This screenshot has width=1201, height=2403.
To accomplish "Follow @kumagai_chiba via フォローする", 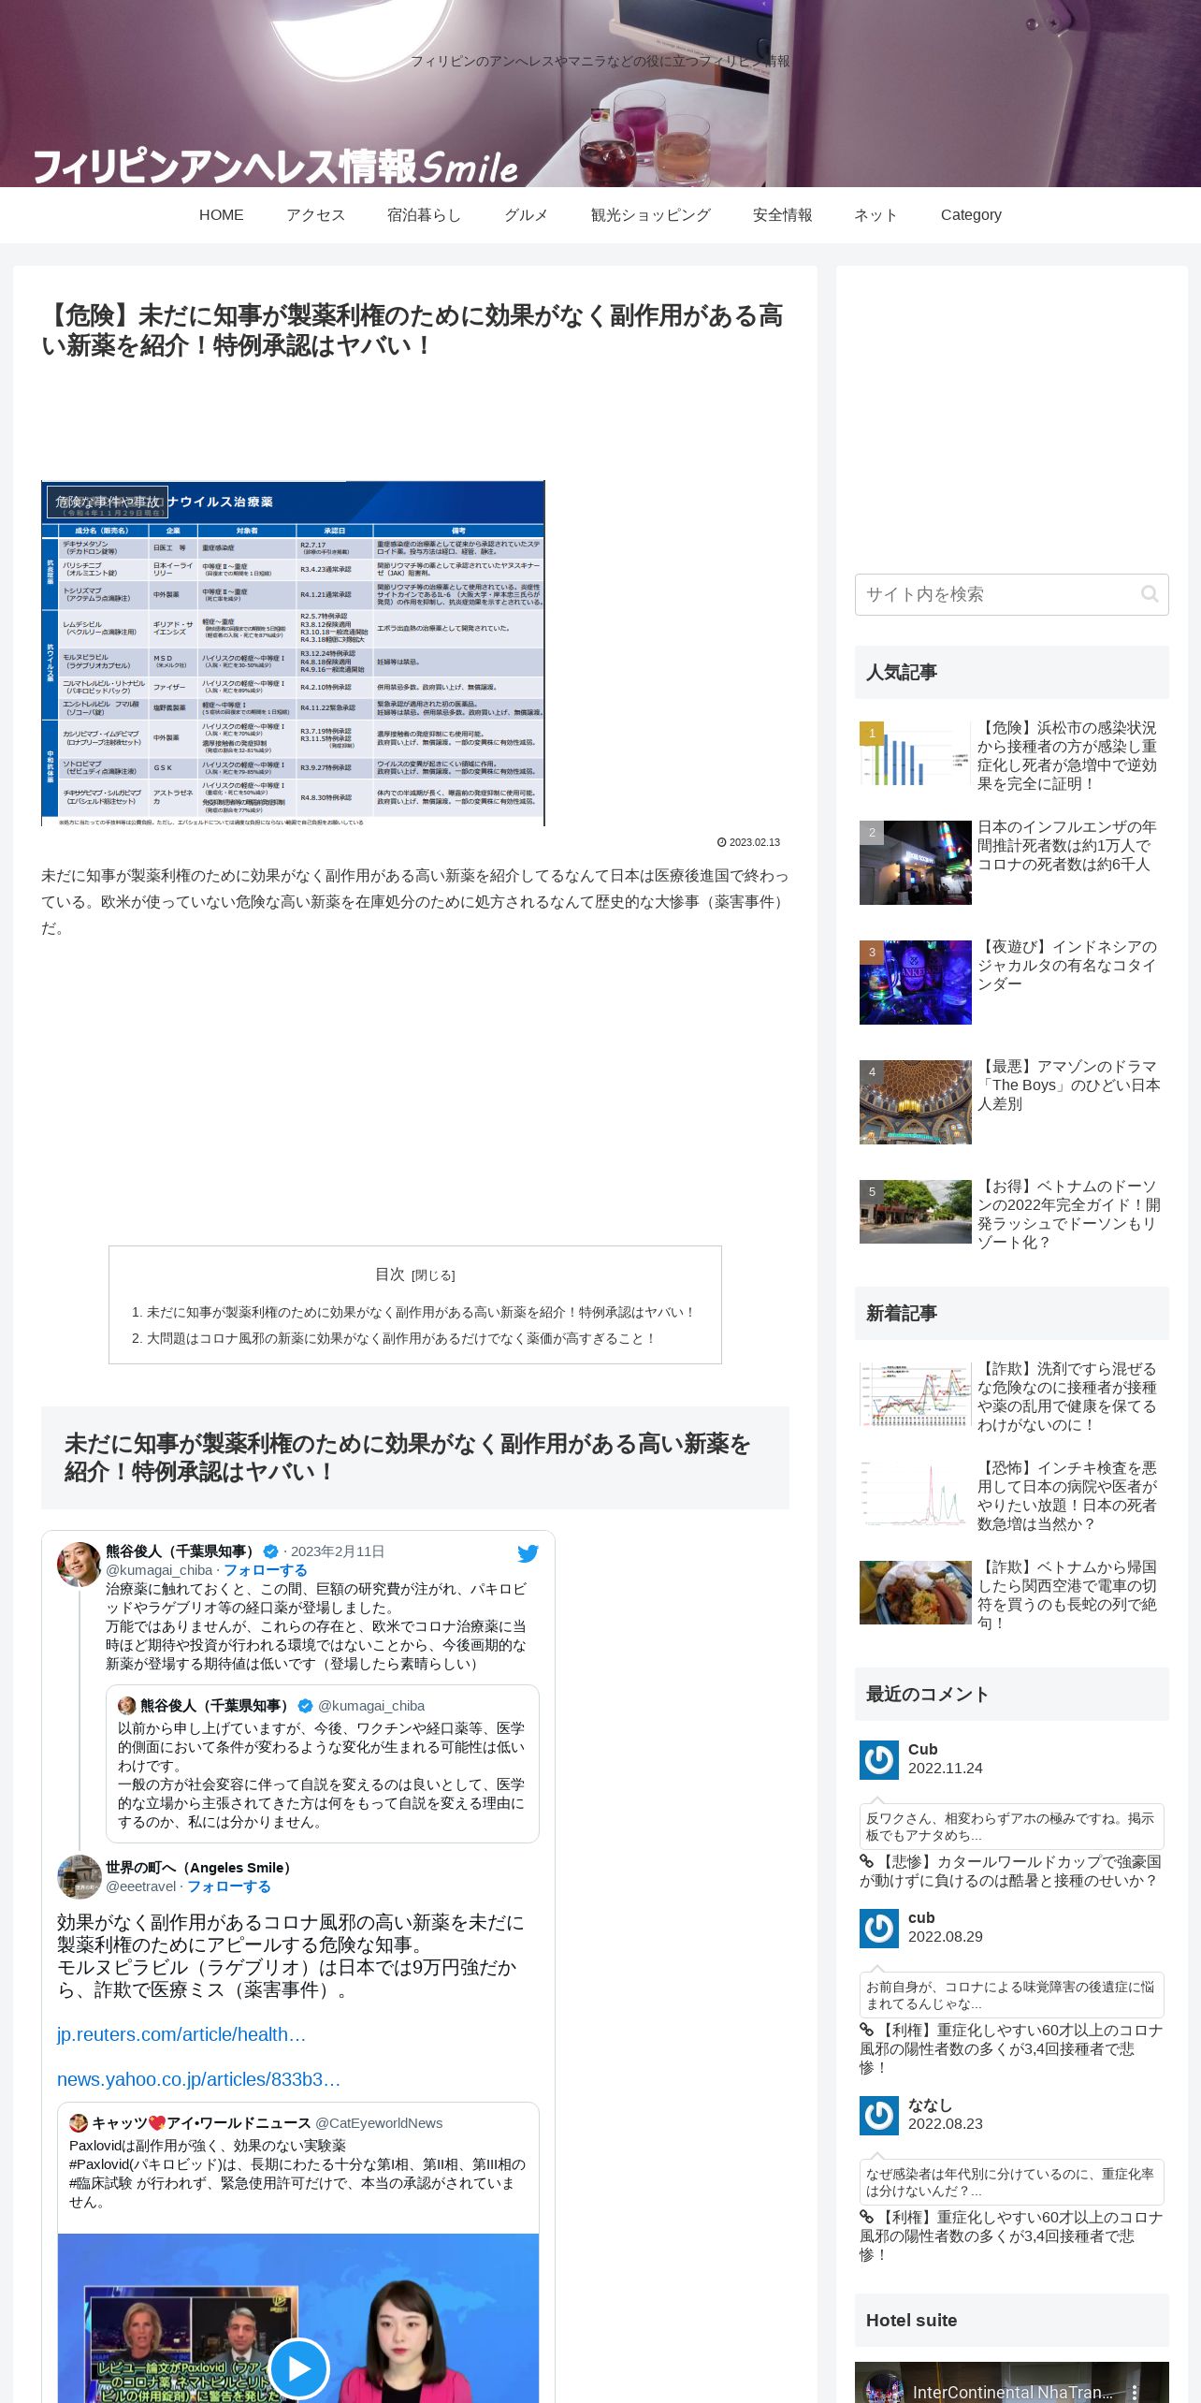I will (x=265, y=1570).
